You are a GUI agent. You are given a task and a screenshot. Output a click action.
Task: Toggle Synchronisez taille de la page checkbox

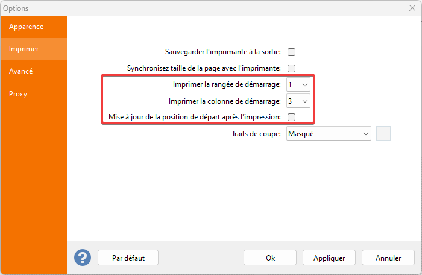pyautogui.click(x=292, y=68)
